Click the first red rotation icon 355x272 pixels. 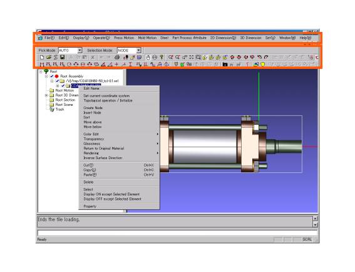232,58
